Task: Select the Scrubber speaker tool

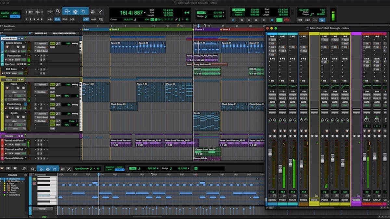Action: coord(93,12)
